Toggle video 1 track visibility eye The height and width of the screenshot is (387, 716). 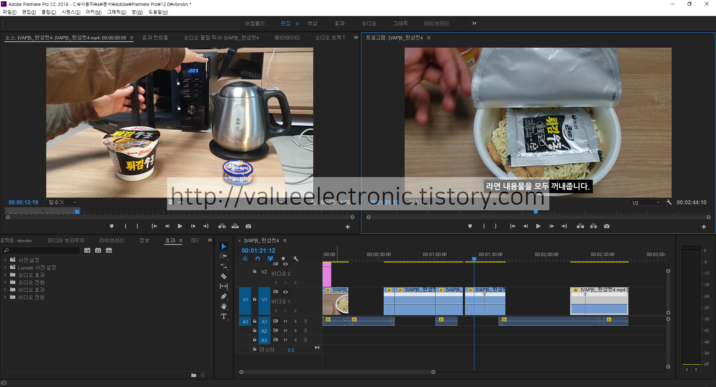(285, 292)
